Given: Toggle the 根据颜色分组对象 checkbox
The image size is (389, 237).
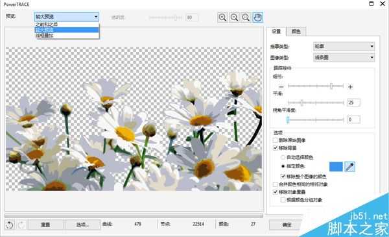Looking at the screenshot, I should pos(283,200).
